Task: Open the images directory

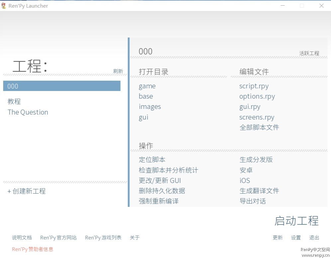Action: [150, 107]
